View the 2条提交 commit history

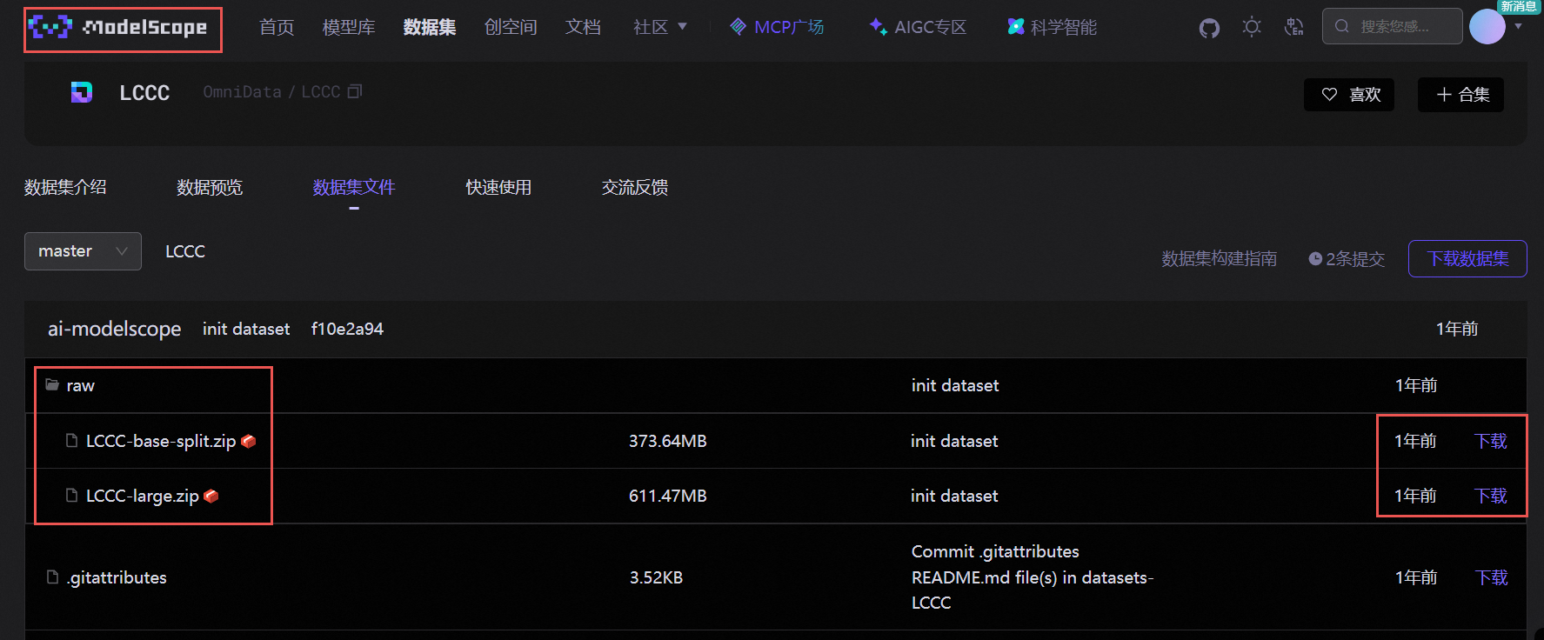[x=1347, y=258]
